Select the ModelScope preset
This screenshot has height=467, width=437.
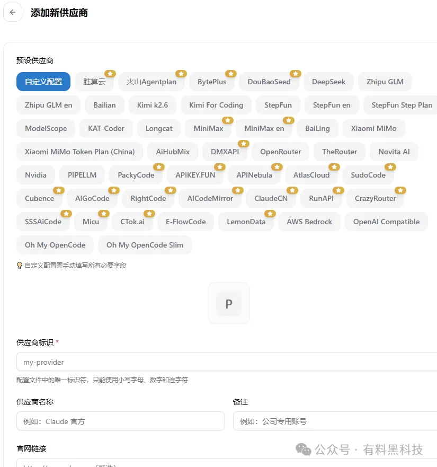(46, 128)
